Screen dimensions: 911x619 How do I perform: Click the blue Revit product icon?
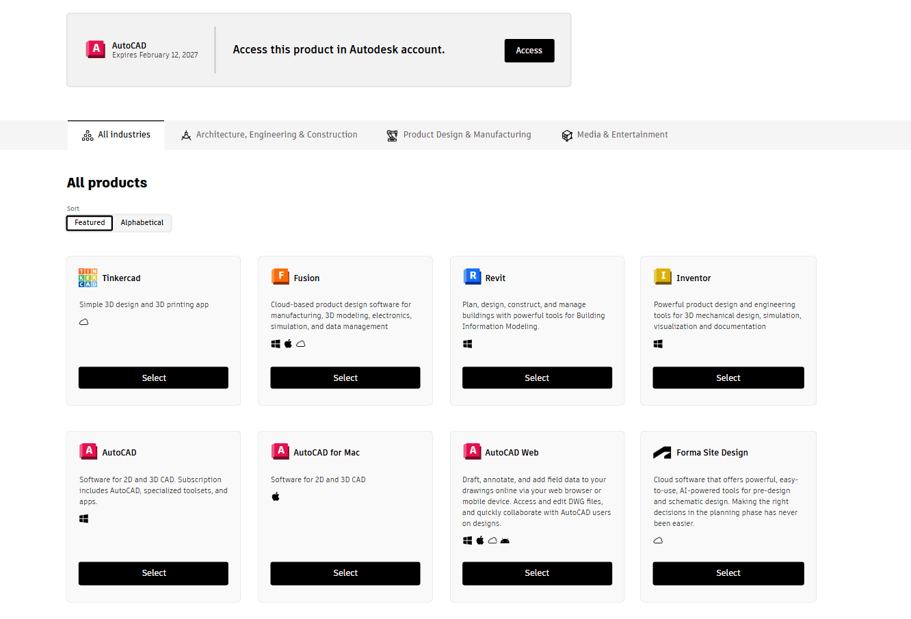tap(472, 276)
